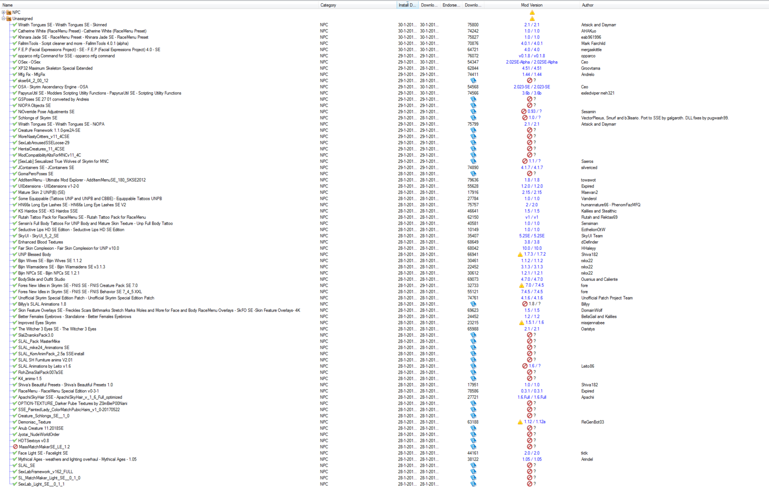Viewport: 769px width, 494px height.
Task: Click the blue book icon for Creature Framework
Action: click(x=473, y=130)
